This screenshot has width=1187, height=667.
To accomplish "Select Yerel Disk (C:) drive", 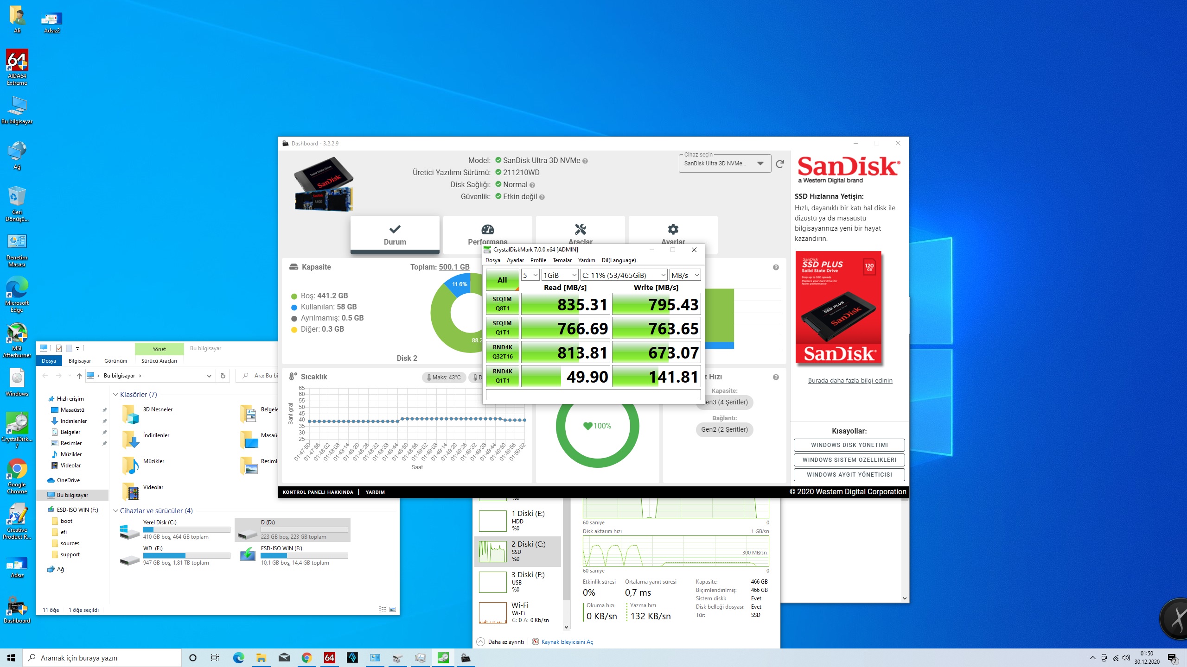I will (x=175, y=529).
